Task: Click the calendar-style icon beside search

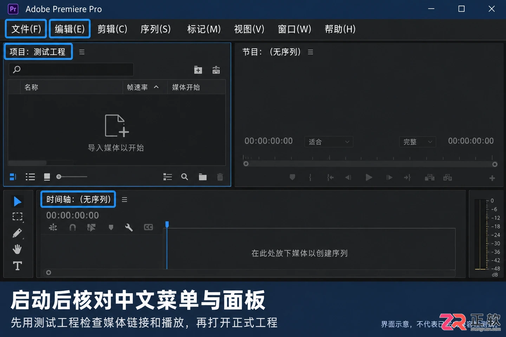Action: point(216,70)
